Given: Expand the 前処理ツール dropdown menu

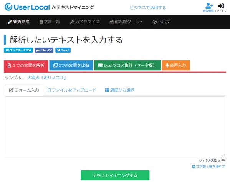Looking at the screenshot, I should pos(126,22).
